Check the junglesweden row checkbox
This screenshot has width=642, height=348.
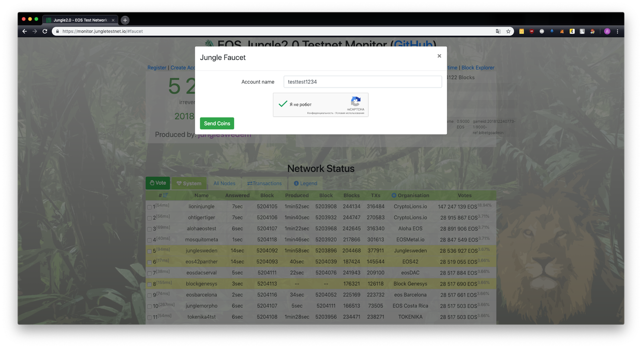tap(149, 251)
